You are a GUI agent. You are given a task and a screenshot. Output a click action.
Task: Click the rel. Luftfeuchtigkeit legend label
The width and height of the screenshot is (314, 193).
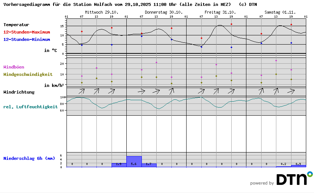pyautogui.click(x=30, y=107)
